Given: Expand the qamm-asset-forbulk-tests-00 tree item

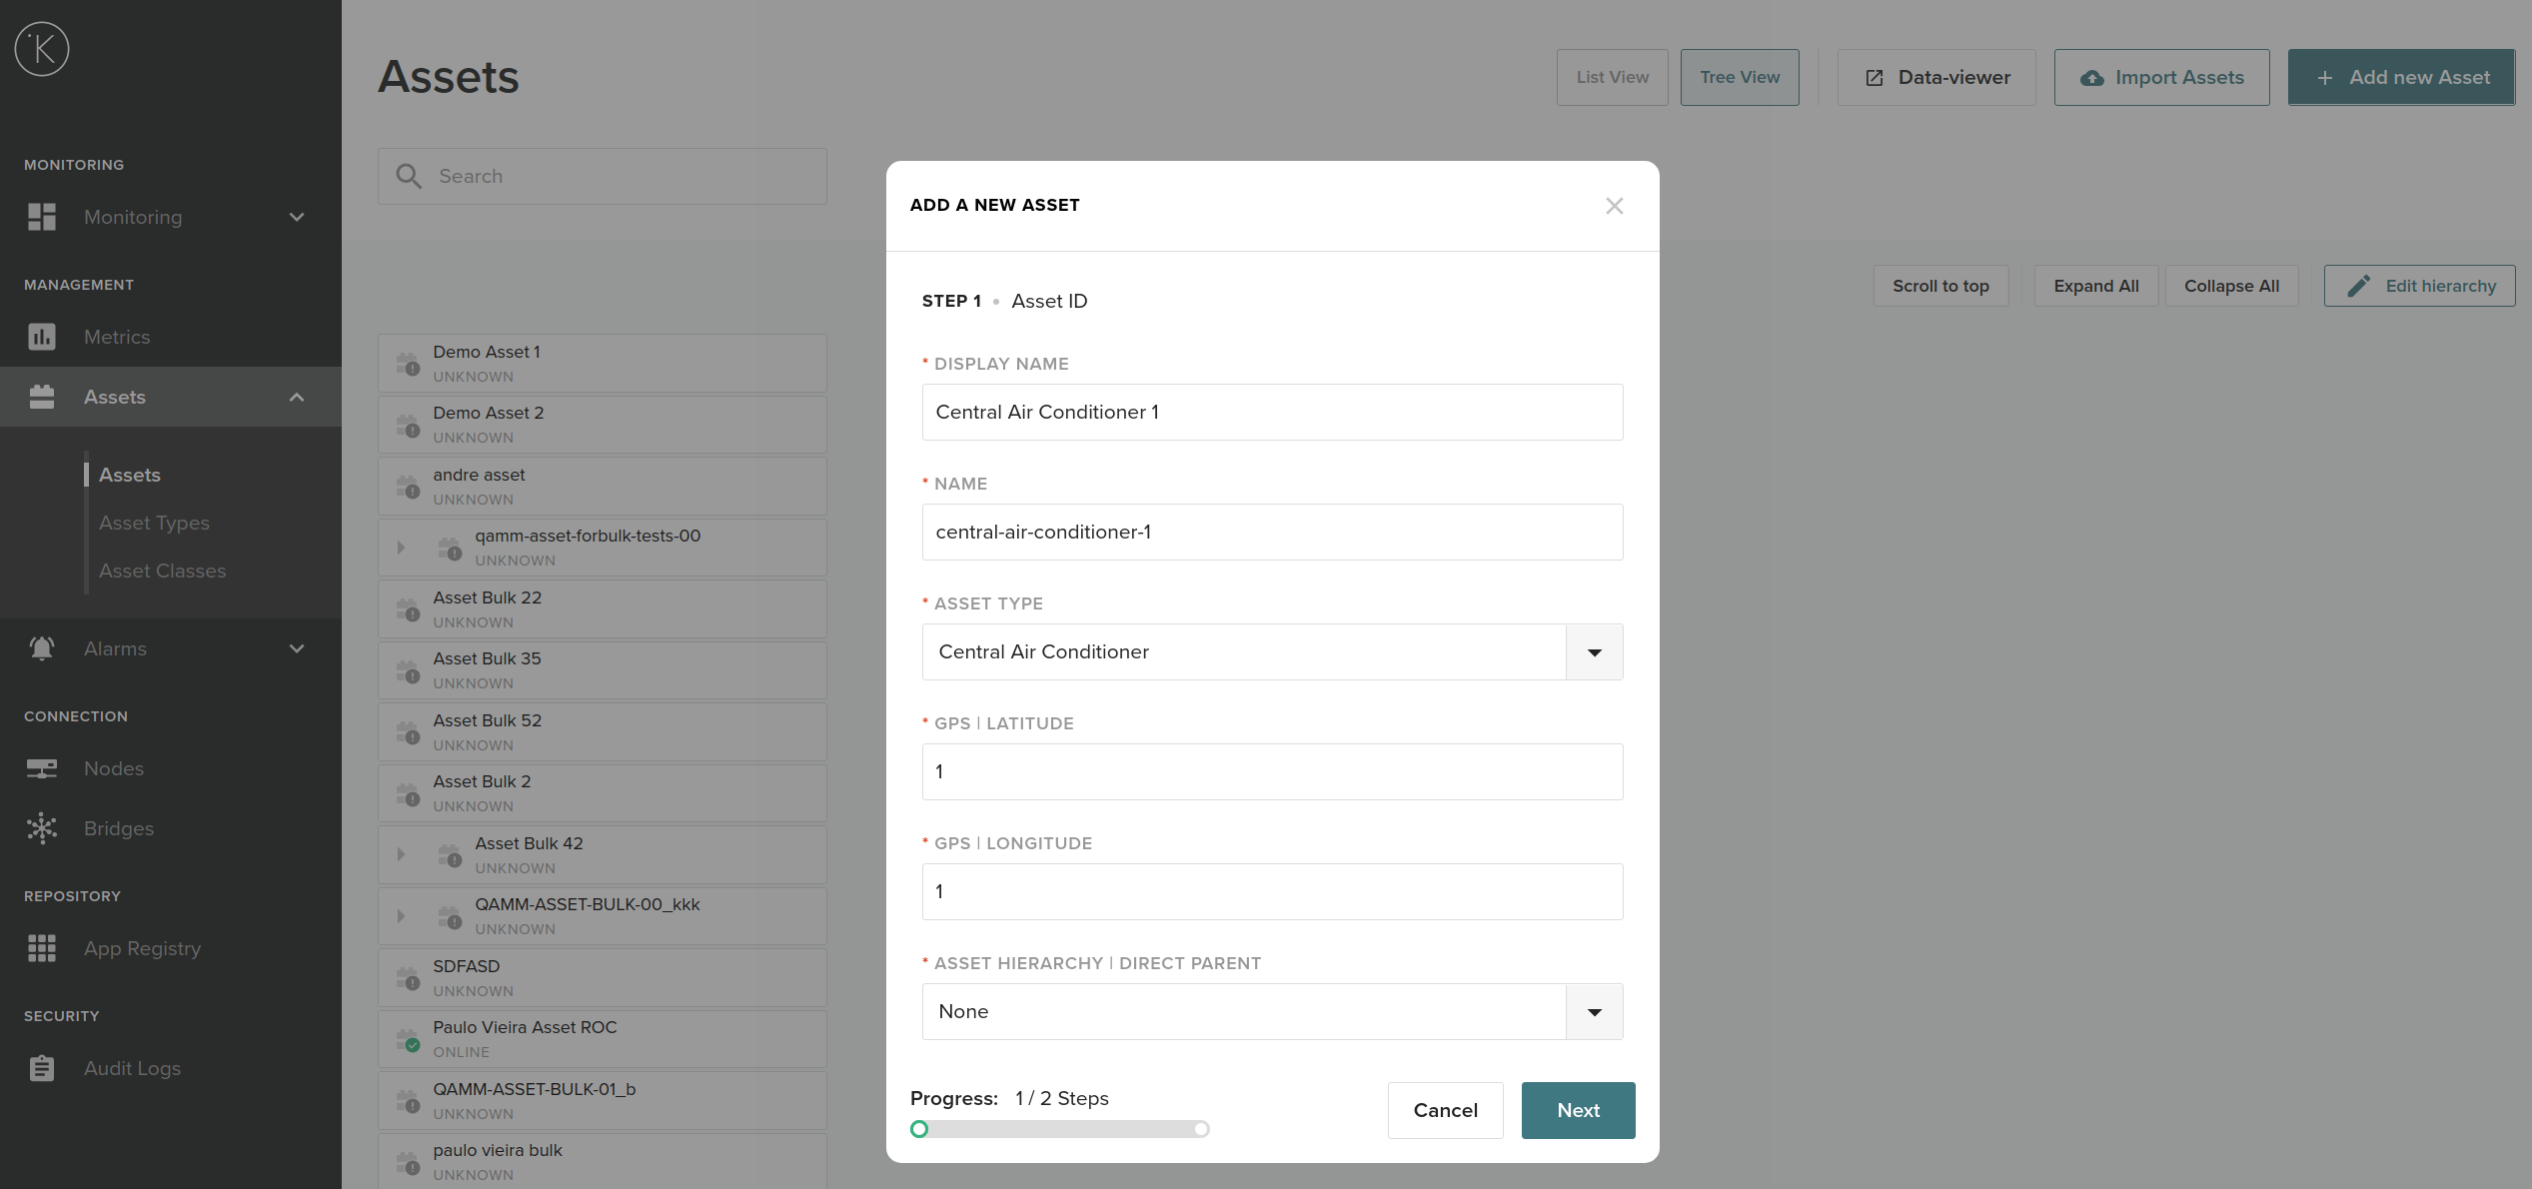Looking at the screenshot, I should (402, 547).
